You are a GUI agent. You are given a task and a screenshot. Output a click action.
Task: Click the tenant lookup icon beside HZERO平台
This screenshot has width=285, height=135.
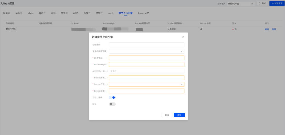(252, 3)
